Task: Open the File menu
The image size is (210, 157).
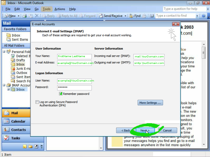Action: point(8,9)
